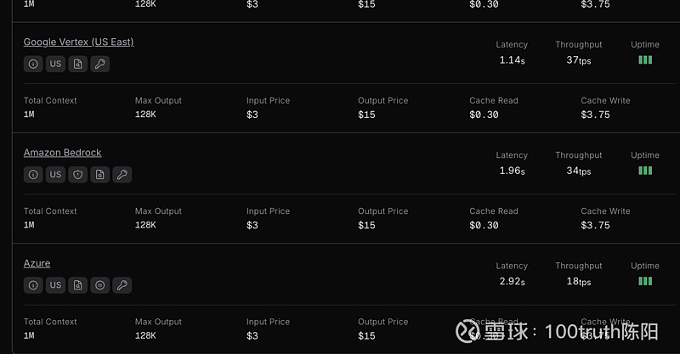Click the key icon under Amazon Bedrock
This screenshot has width=680, height=354.
(x=122, y=175)
